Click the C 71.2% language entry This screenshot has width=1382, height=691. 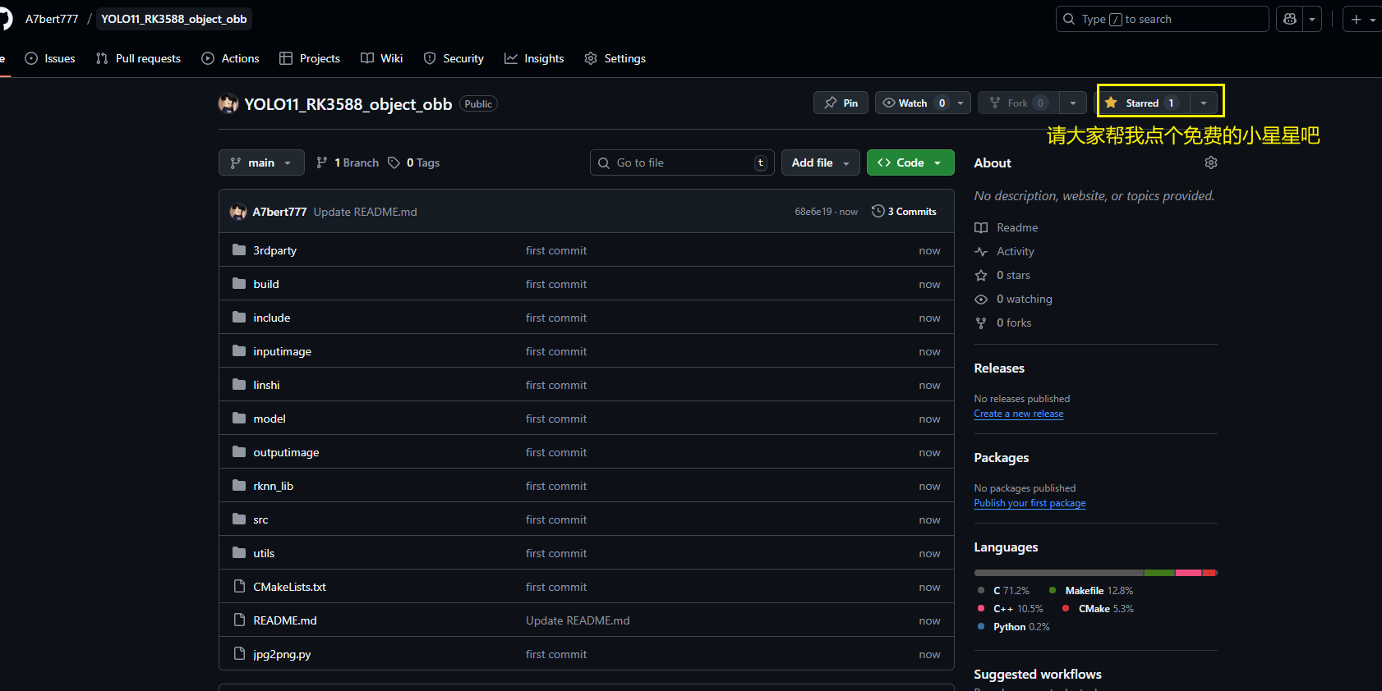(x=1003, y=591)
